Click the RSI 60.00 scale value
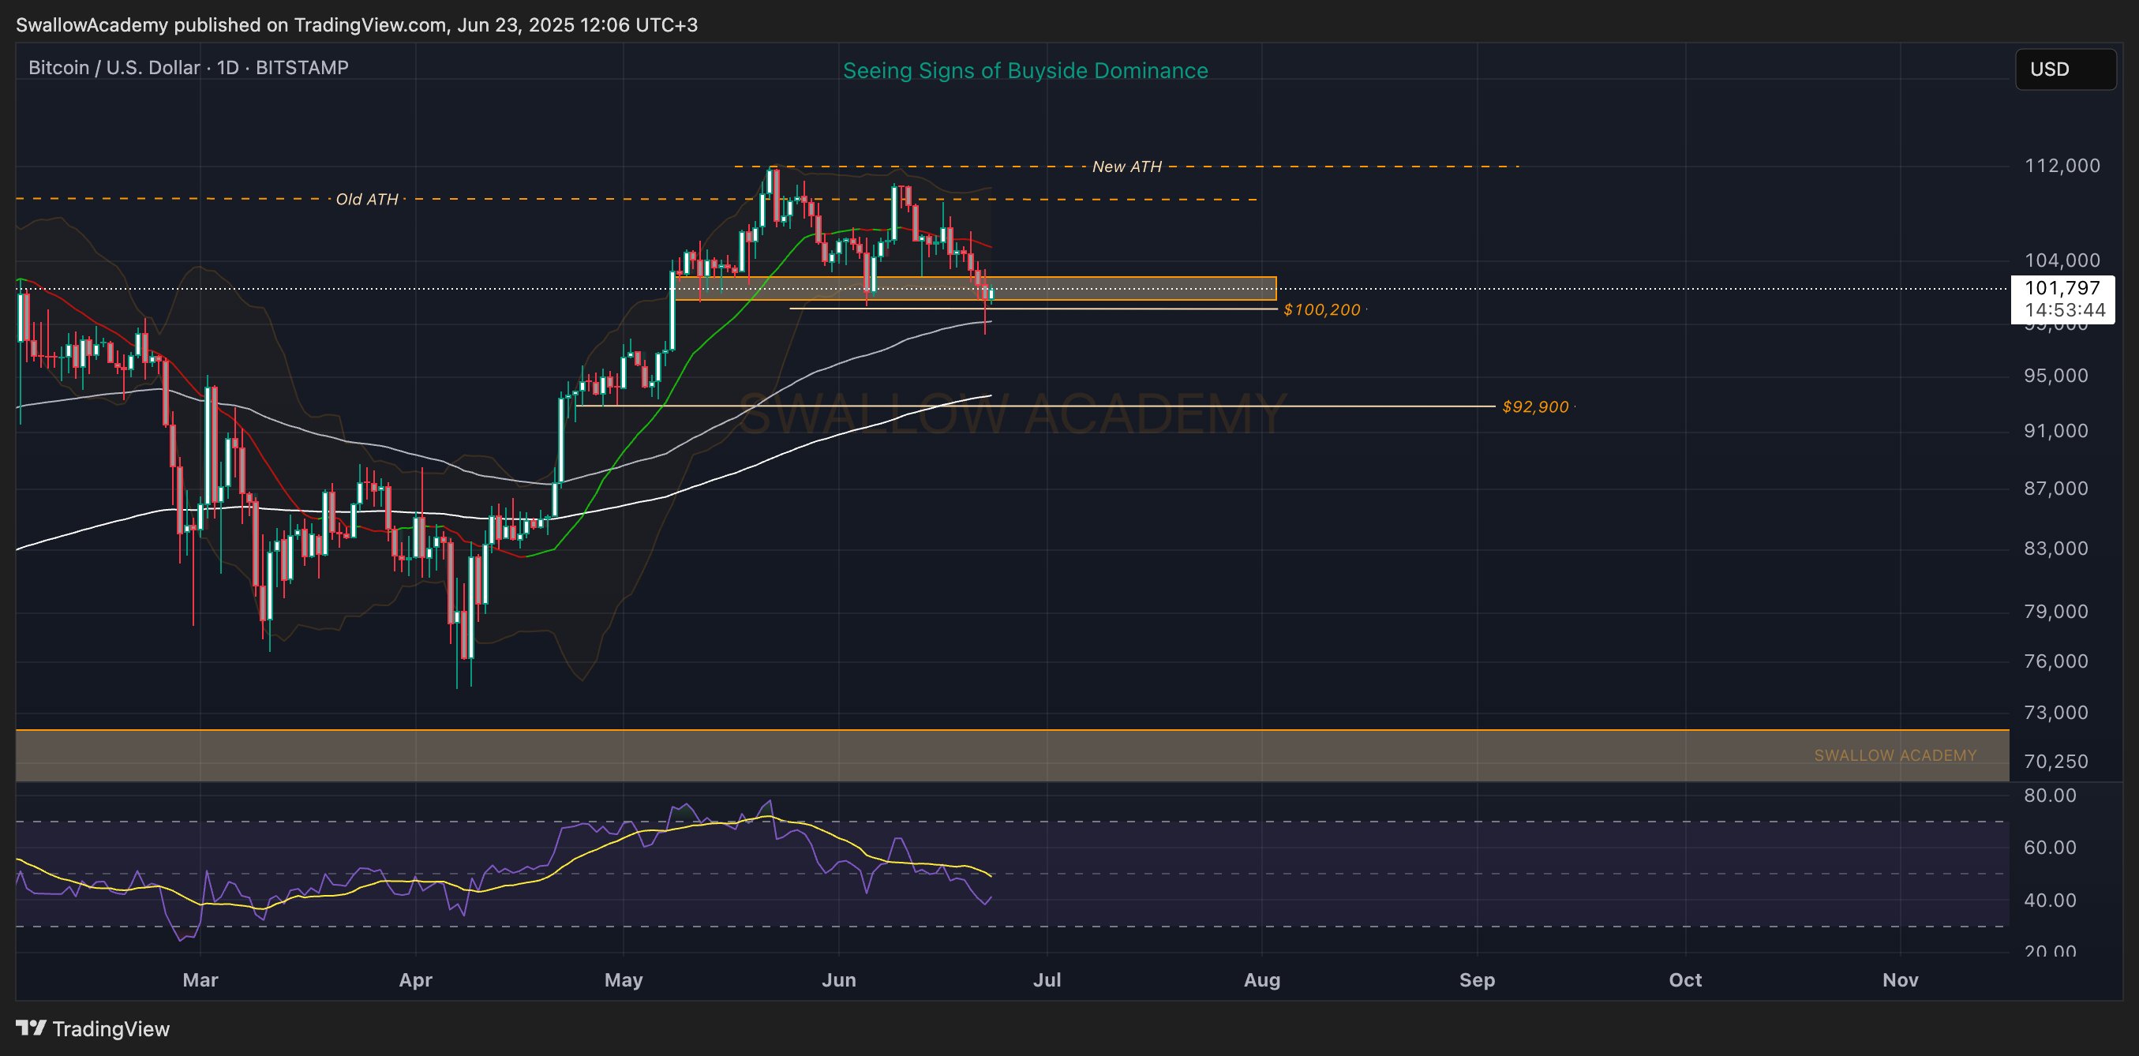 pos(2049,847)
